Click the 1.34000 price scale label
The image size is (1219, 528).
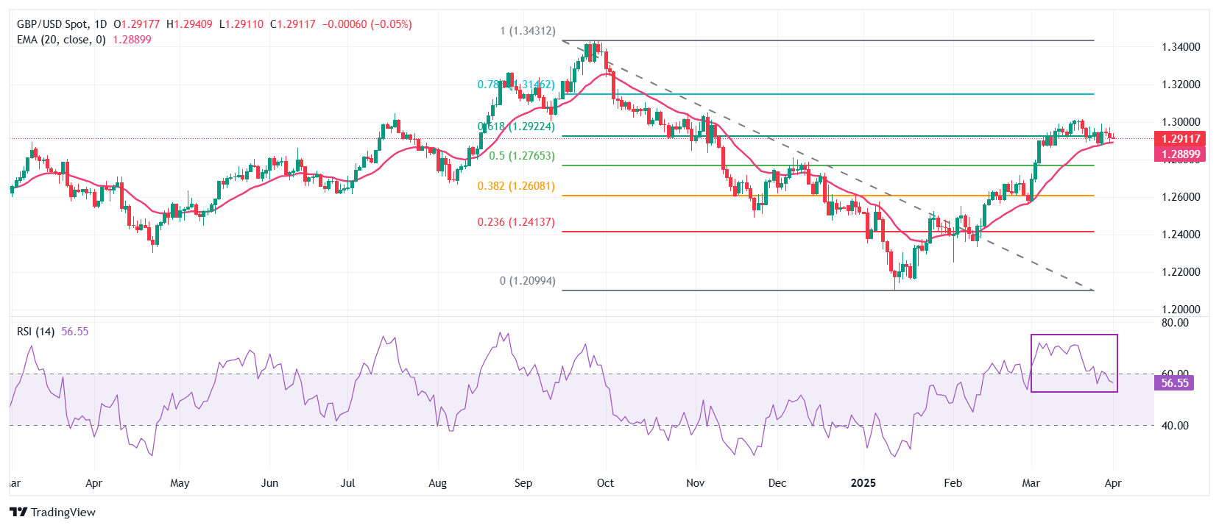[x=1181, y=47]
